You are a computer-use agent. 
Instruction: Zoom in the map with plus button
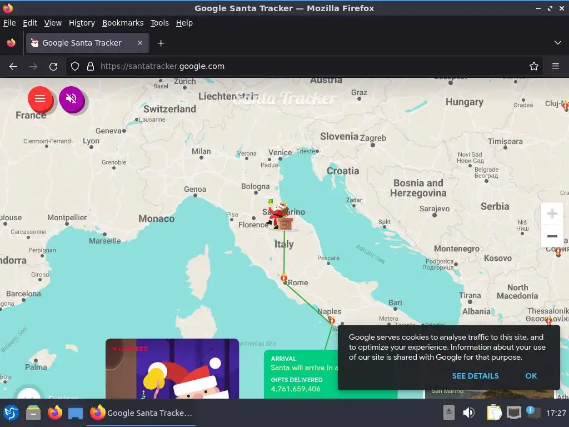(x=552, y=213)
